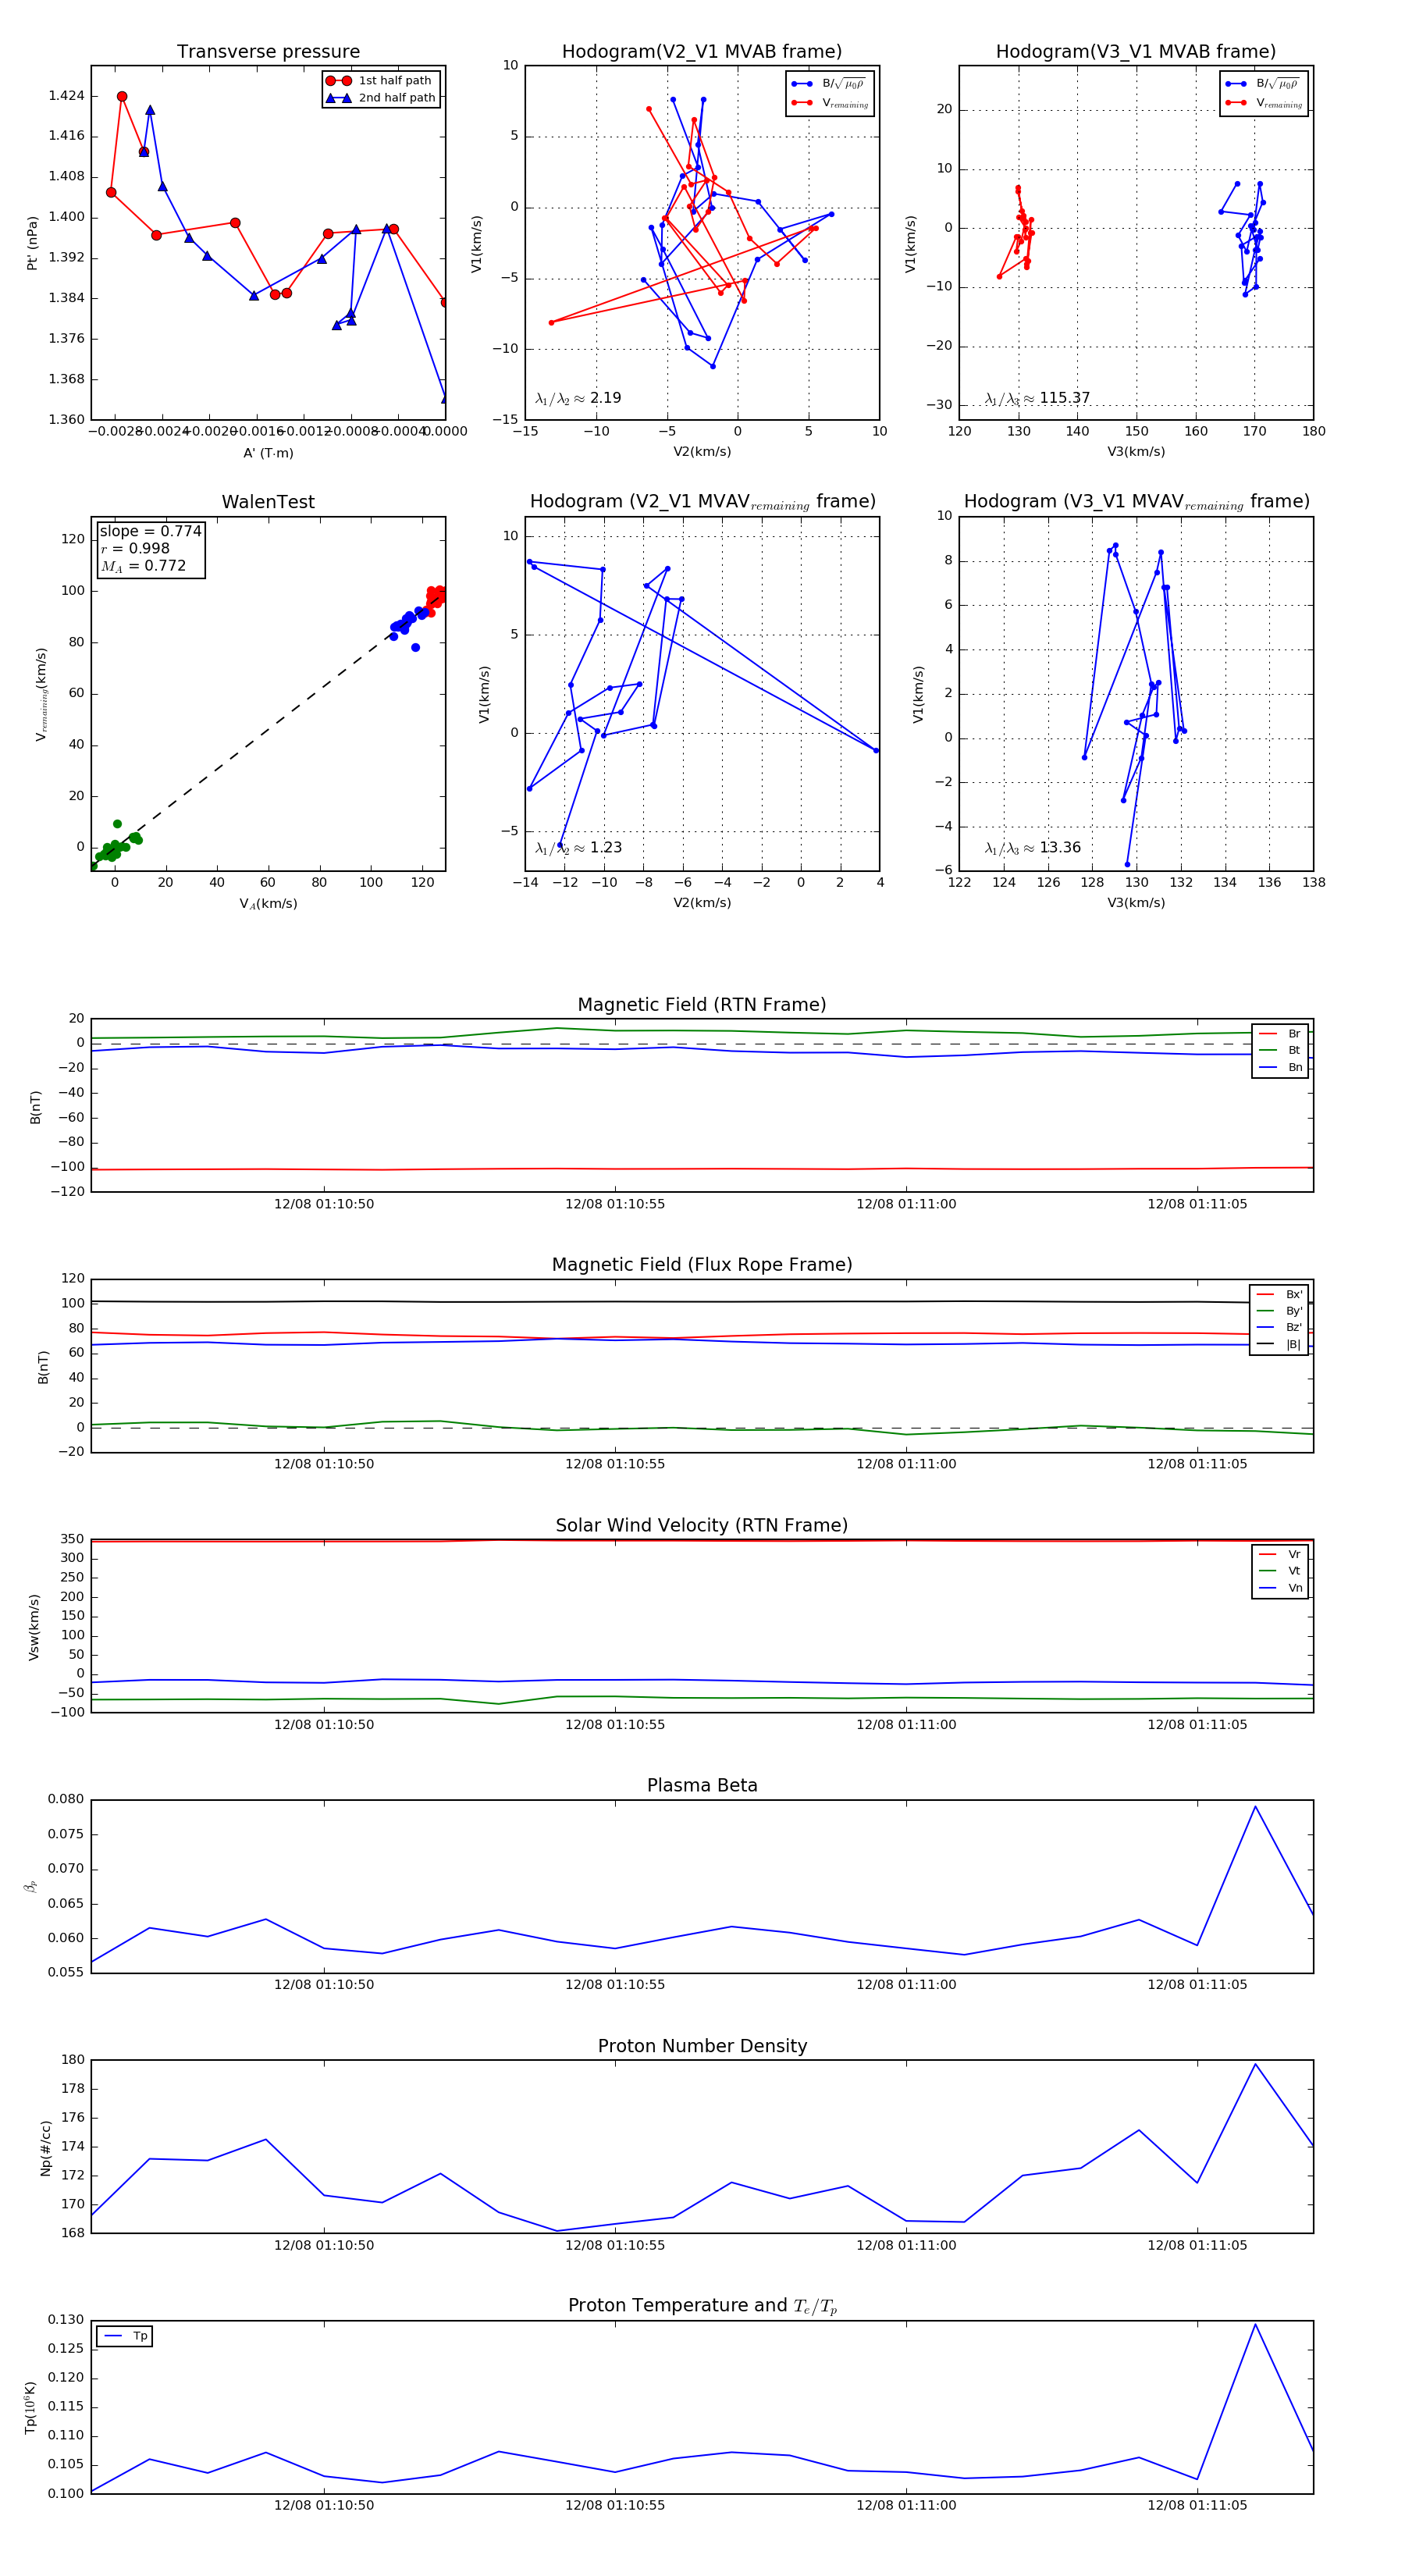This screenshot has height=2576, width=1405.
Task: Click 'Hodogram (V3_V1 MVAV remaining frame)' title
Action: [1136, 502]
